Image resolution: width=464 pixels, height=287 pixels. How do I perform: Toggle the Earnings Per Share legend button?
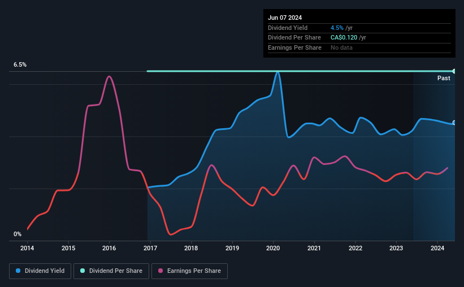coord(189,271)
